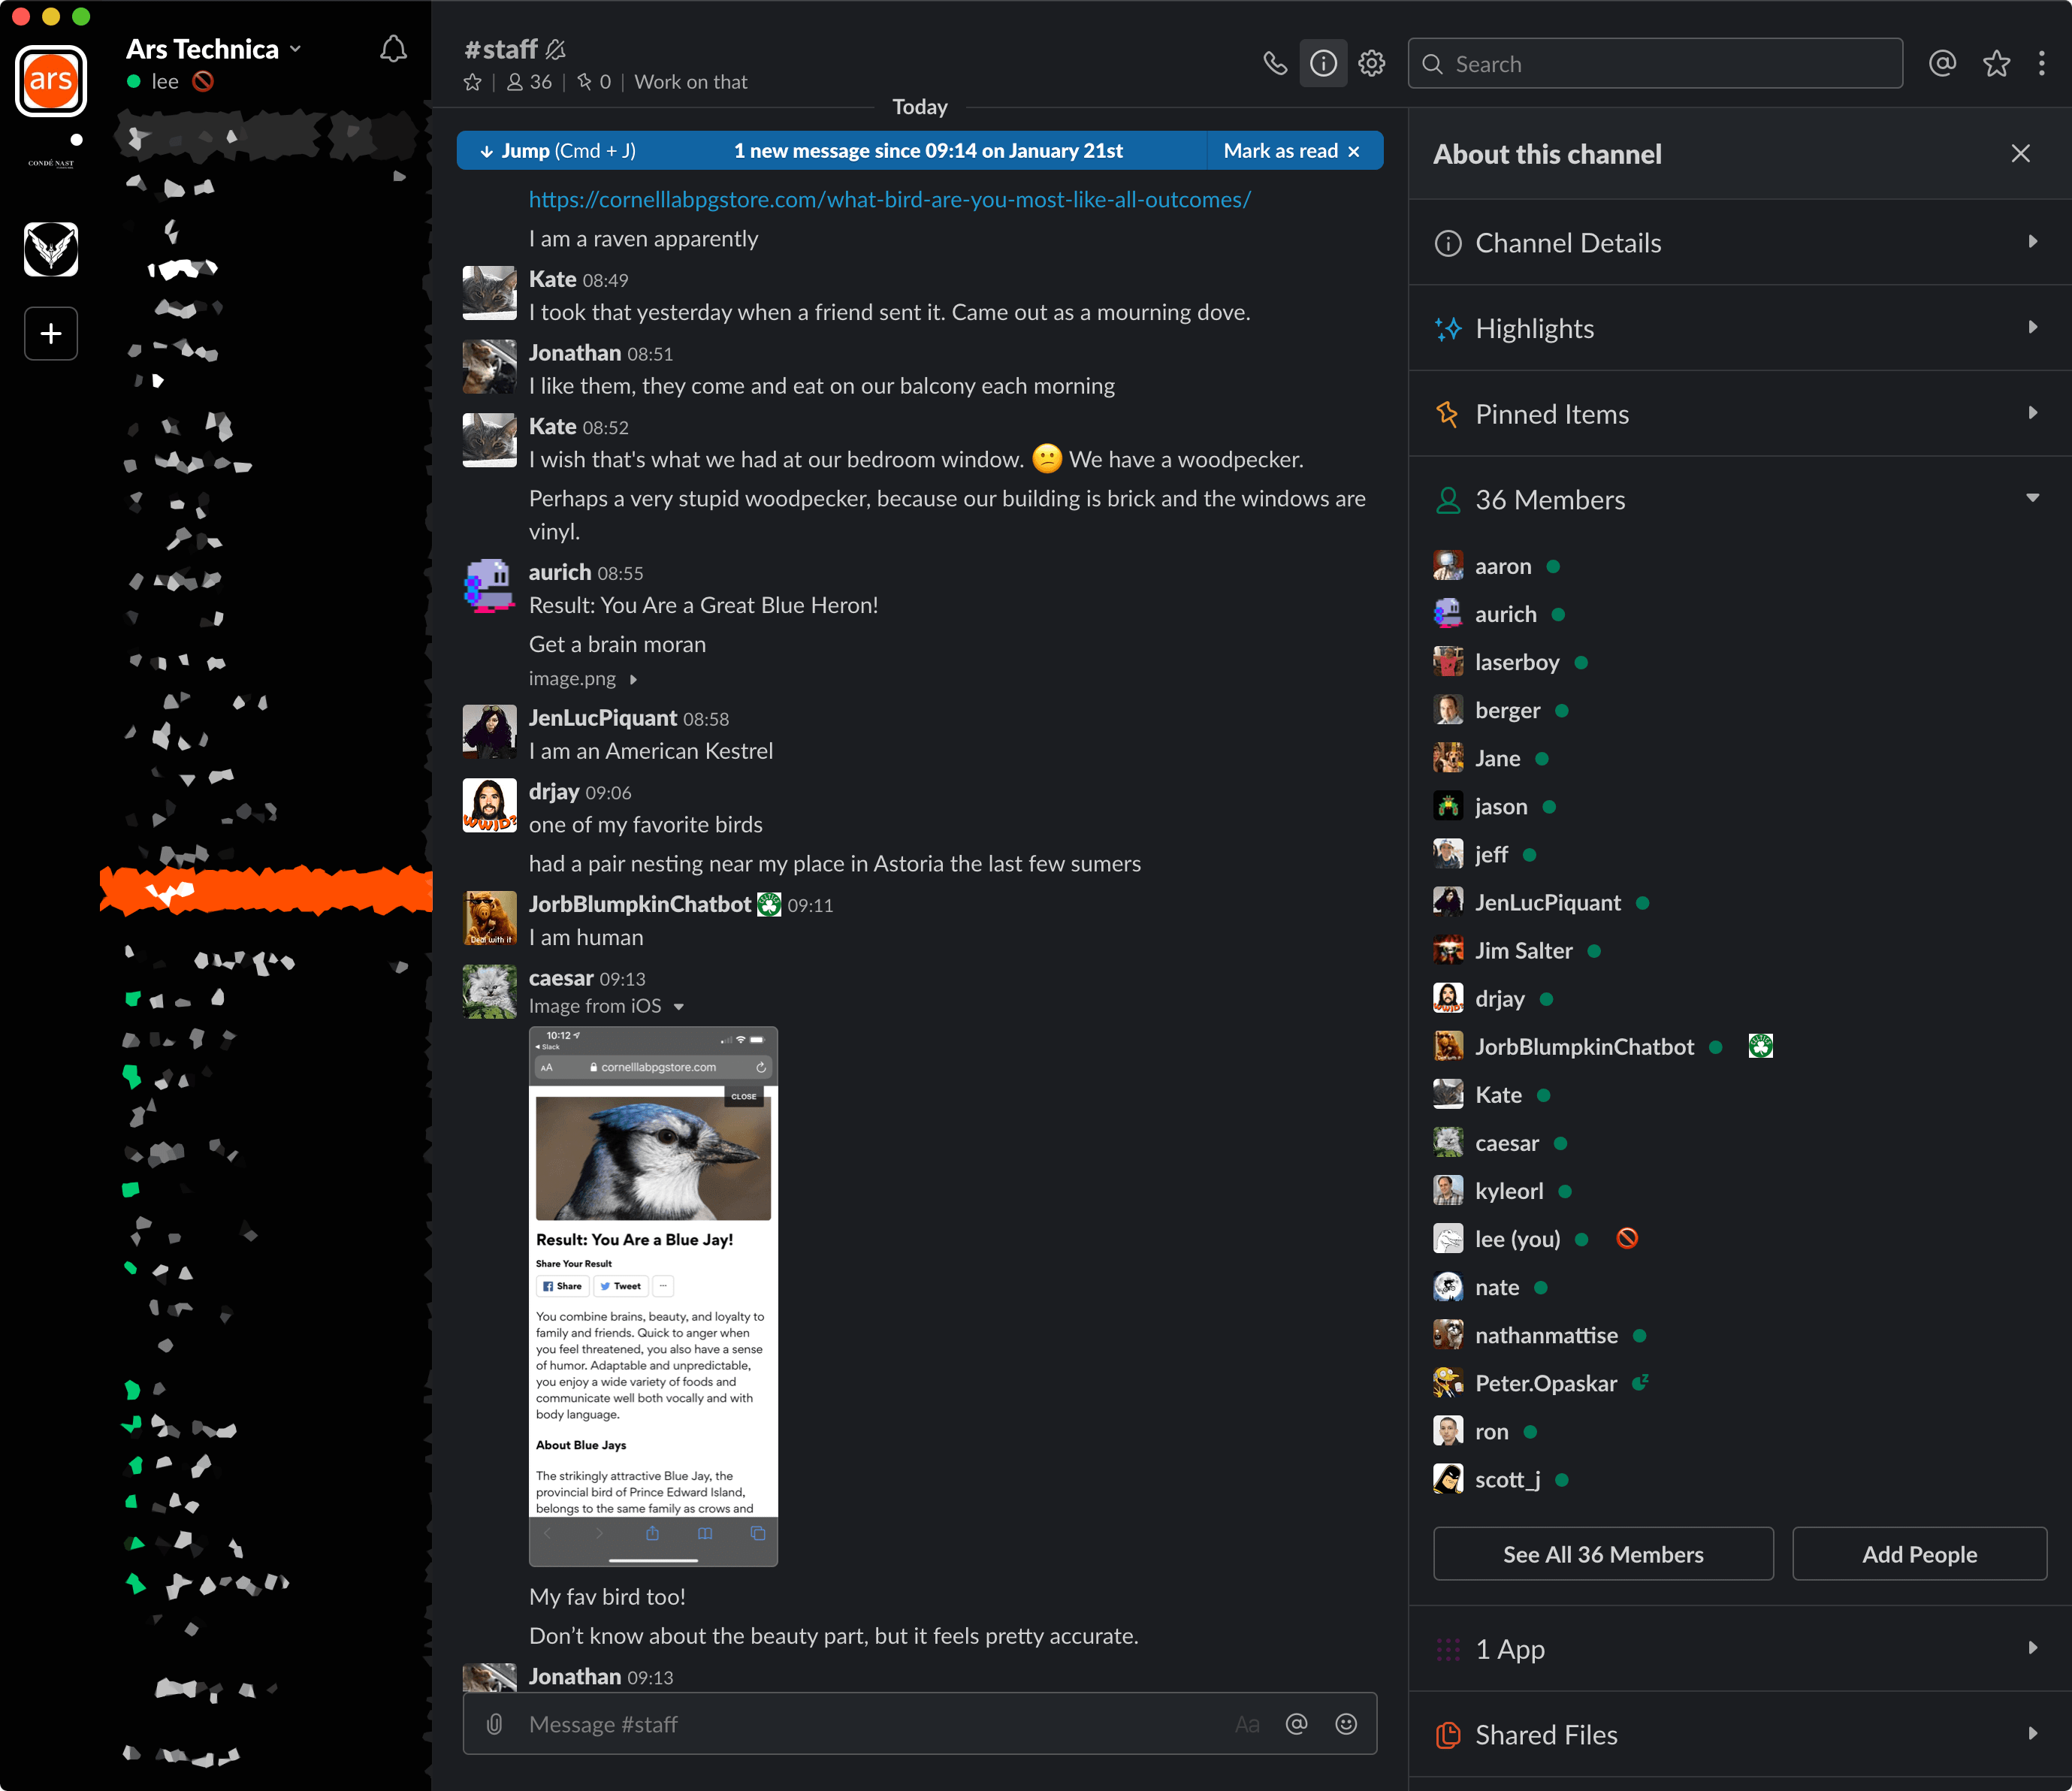Star the #staff channel
2072x1791 pixels.
click(473, 82)
